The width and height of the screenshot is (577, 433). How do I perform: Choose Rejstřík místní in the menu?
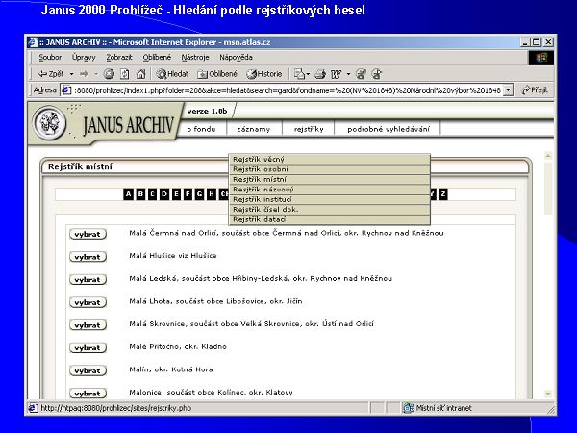(x=329, y=179)
